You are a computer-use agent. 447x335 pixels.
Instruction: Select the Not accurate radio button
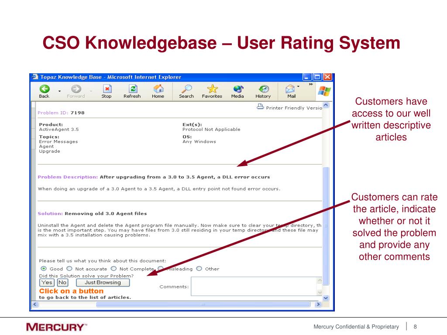[x=69, y=269]
